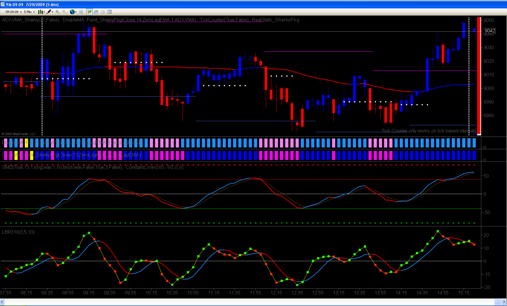Viewport: 507px width, 306px height.
Task: Click the 9020 price axis label
Action: 489,61
